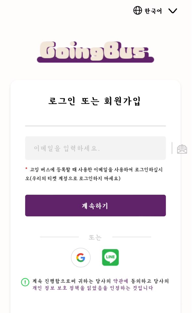Choose the 로그인 또는 회원가입 heading
192x313 pixels.
[96, 100]
